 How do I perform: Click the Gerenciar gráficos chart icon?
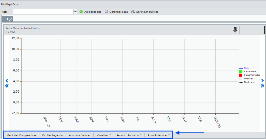tap(132, 12)
